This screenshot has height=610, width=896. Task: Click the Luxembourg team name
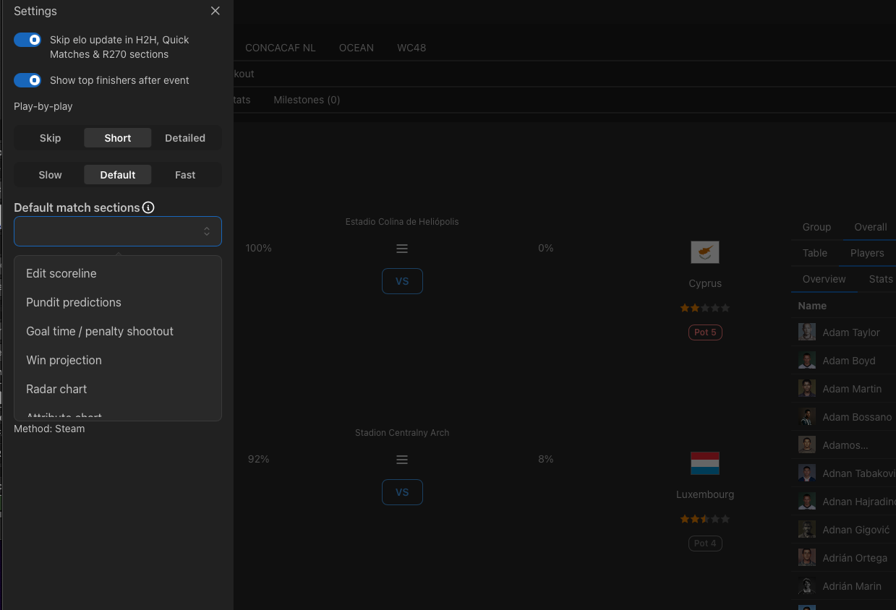click(x=705, y=494)
